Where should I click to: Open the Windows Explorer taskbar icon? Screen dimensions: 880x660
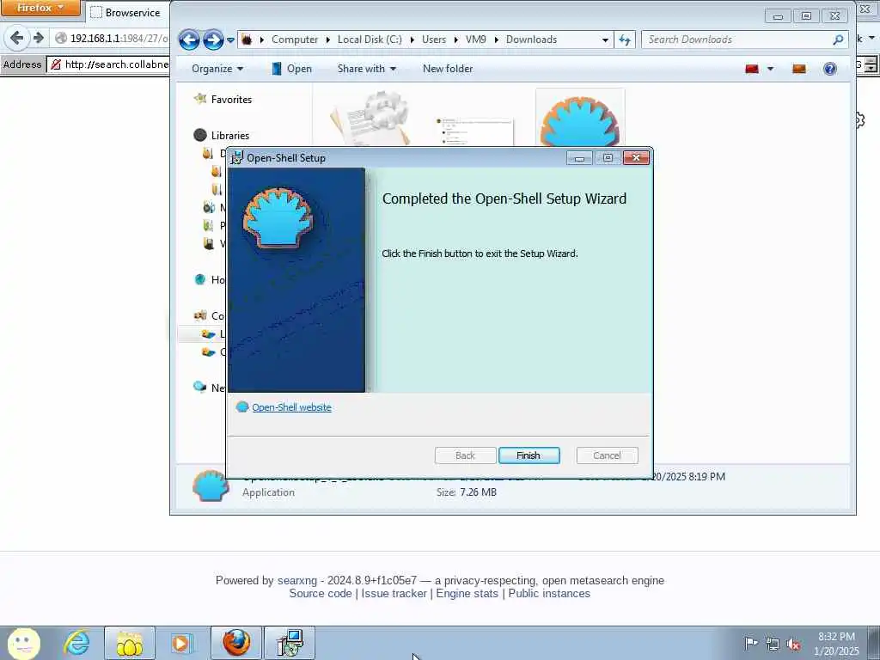(130, 643)
